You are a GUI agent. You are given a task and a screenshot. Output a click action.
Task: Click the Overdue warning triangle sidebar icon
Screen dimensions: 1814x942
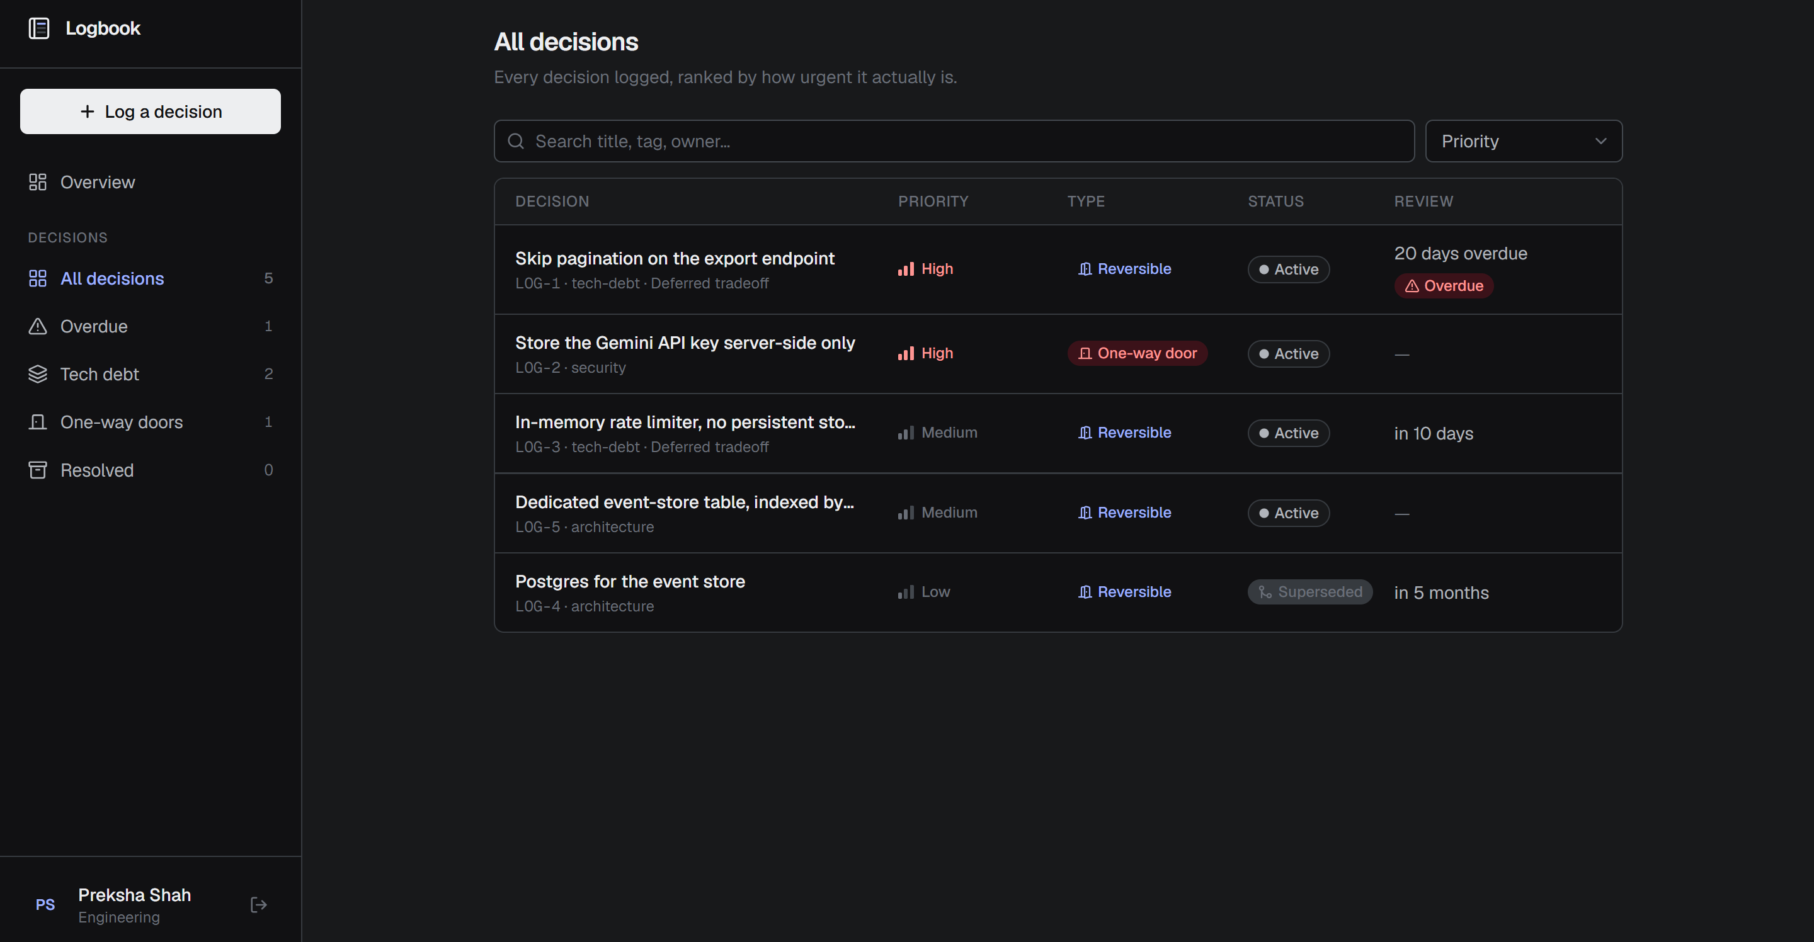(x=37, y=327)
